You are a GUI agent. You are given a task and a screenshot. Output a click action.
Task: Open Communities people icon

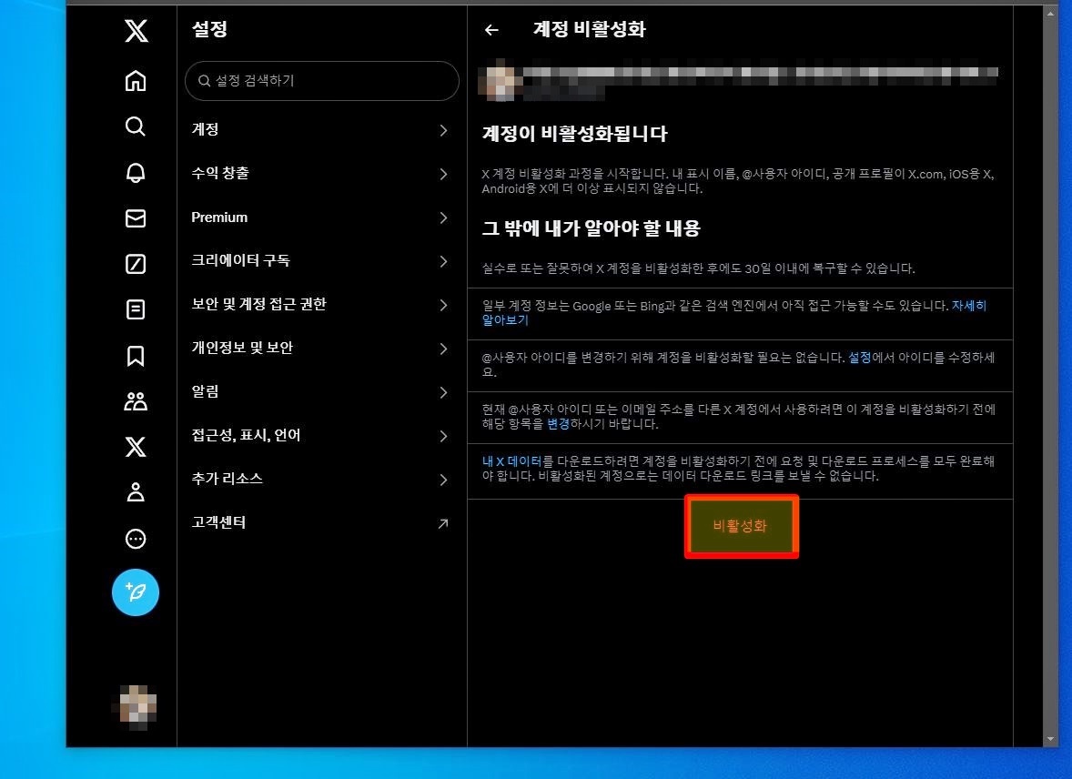pyautogui.click(x=136, y=400)
